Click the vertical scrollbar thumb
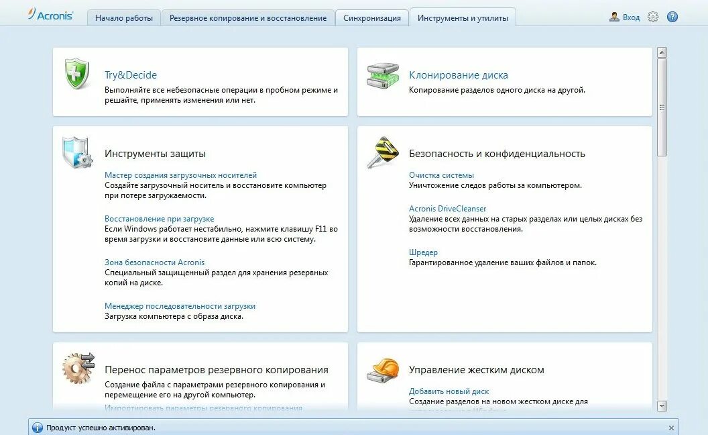 (662, 107)
